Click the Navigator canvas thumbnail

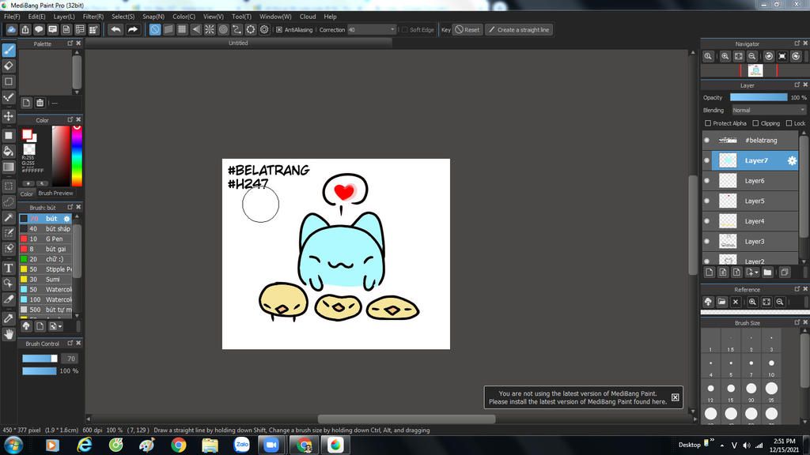coord(755,70)
